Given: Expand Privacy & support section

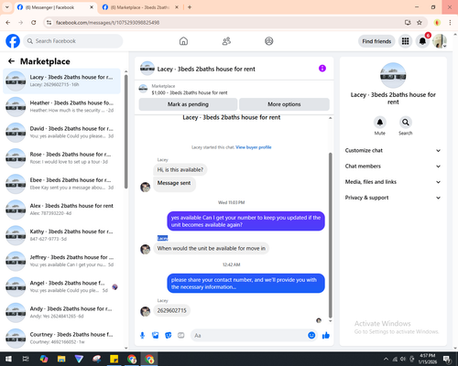Looking at the screenshot, I should tap(393, 198).
